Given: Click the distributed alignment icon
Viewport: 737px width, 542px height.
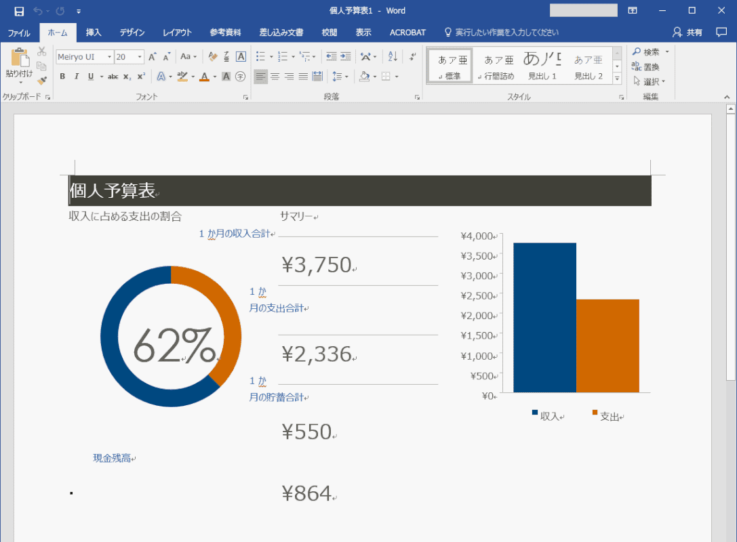Looking at the screenshot, I should pyautogui.click(x=317, y=76).
